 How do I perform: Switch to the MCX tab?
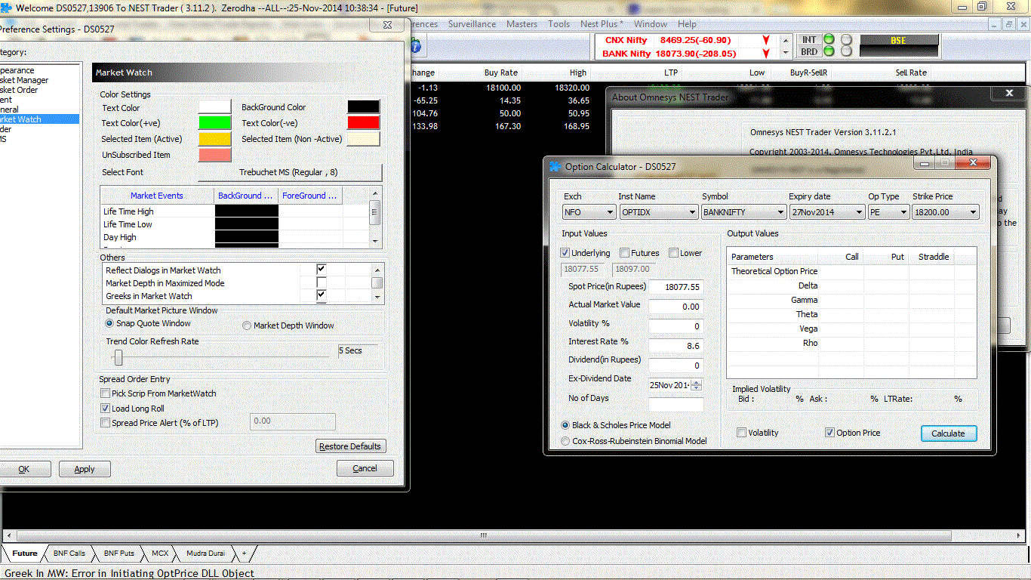tap(160, 554)
